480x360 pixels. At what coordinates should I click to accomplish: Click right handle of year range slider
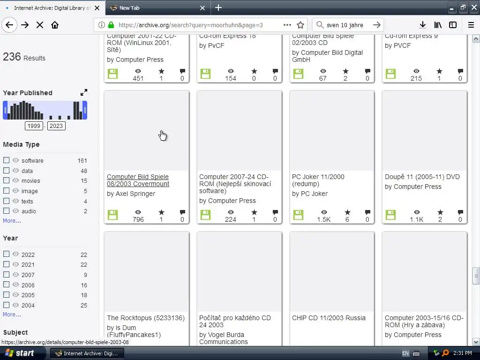click(85, 110)
